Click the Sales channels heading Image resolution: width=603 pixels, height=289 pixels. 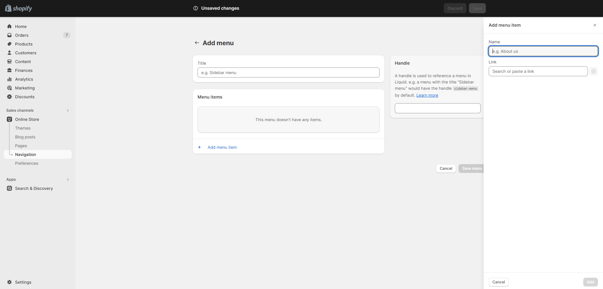[x=20, y=110]
